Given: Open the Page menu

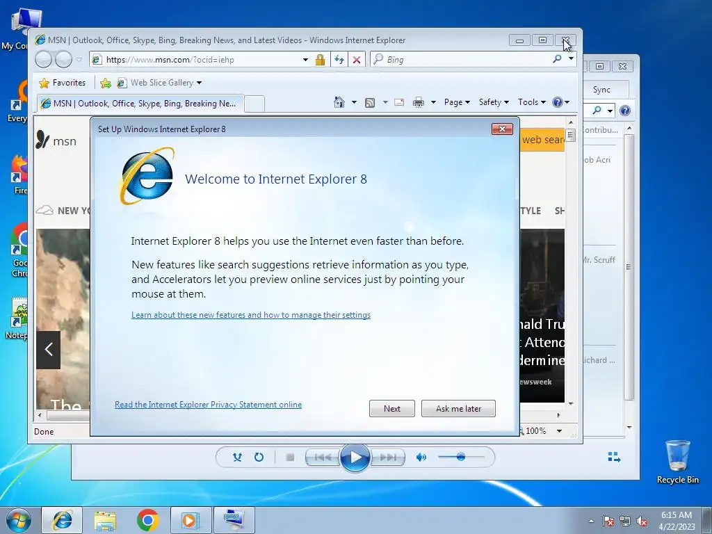Looking at the screenshot, I should coord(457,102).
